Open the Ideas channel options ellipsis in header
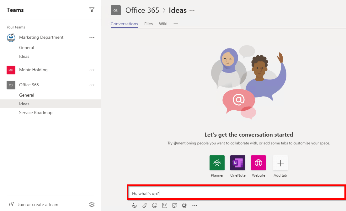Viewport: 346px width, 211px height. pos(192,10)
